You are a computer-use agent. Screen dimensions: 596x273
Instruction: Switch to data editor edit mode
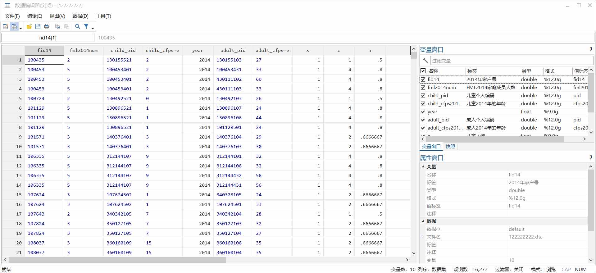tap(6, 27)
